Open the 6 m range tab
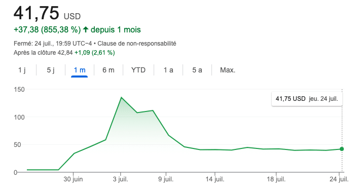This screenshot has height=191, width=356. [109, 70]
